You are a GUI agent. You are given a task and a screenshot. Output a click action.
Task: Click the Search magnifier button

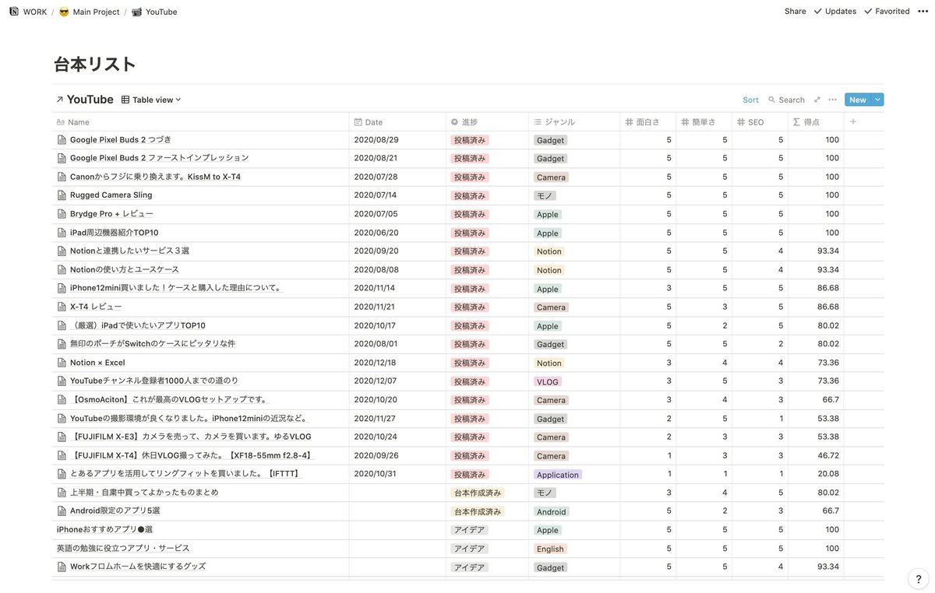pos(786,100)
